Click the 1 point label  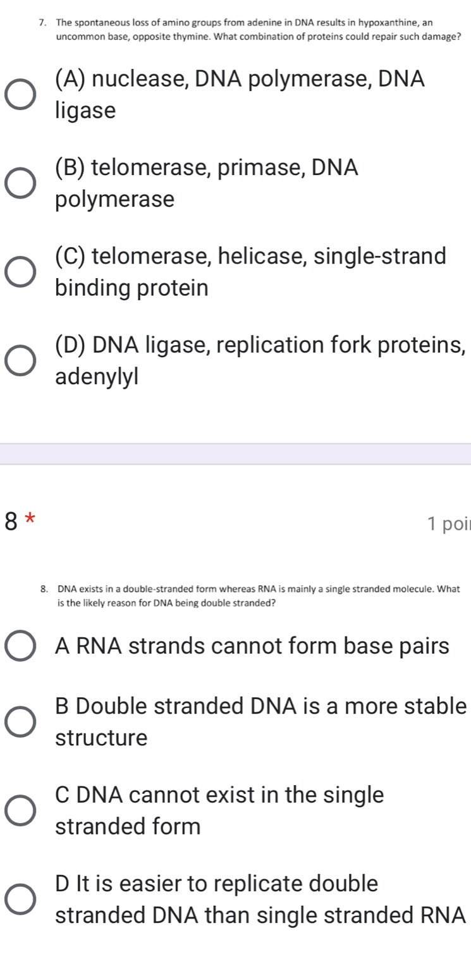click(450, 522)
